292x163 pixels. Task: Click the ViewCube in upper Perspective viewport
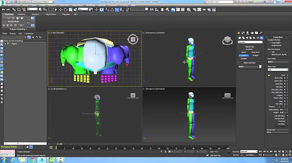point(228,40)
